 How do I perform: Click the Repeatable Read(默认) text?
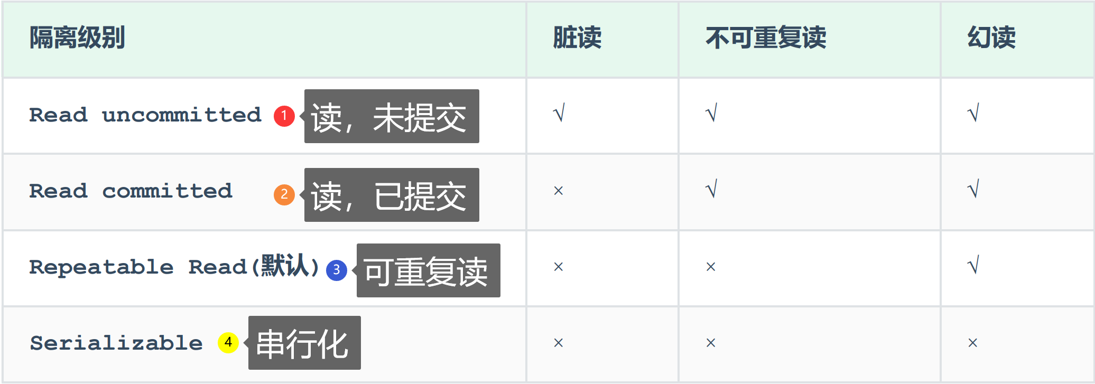pyautogui.click(x=174, y=267)
